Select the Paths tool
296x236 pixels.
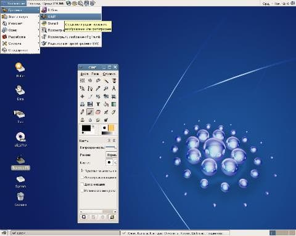point(90,88)
